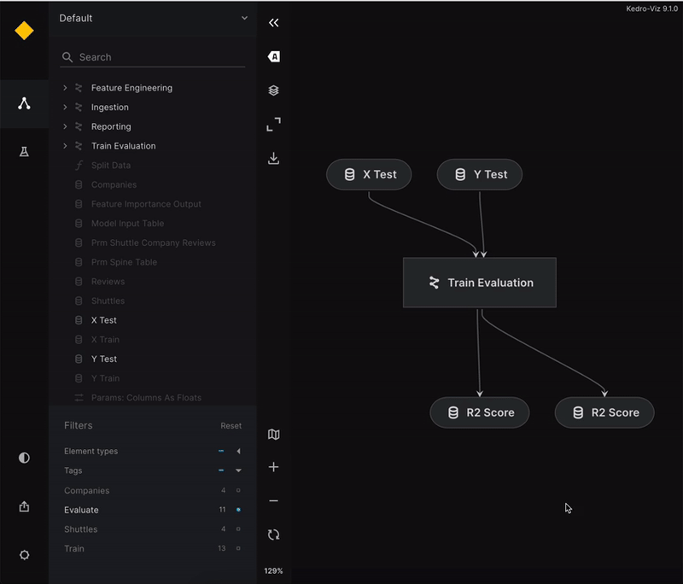Screen dimensions: 683x584
Task: Collapse the sidebar with double chevron
Action: pyautogui.click(x=273, y=23)
